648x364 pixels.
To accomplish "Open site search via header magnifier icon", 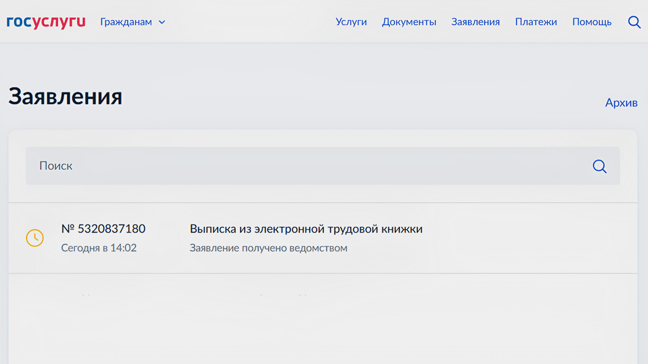I will 634,22.
